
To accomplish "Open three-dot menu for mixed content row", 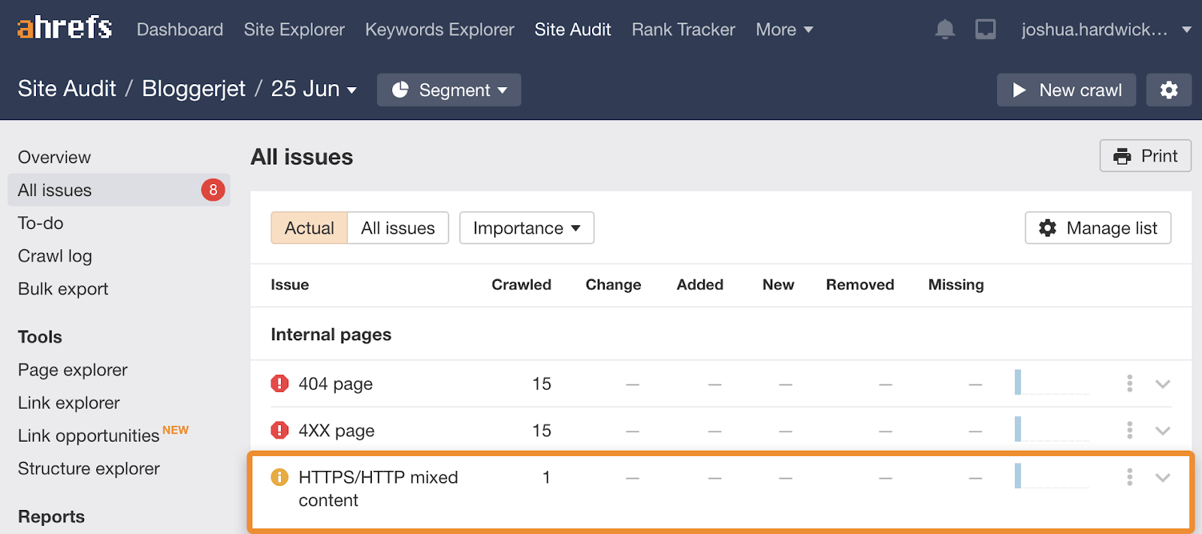I will (1129, 477).
